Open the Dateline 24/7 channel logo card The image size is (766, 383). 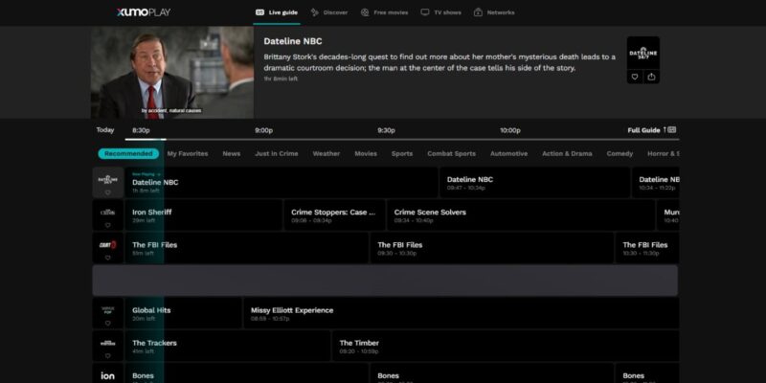tap(642, 53)
